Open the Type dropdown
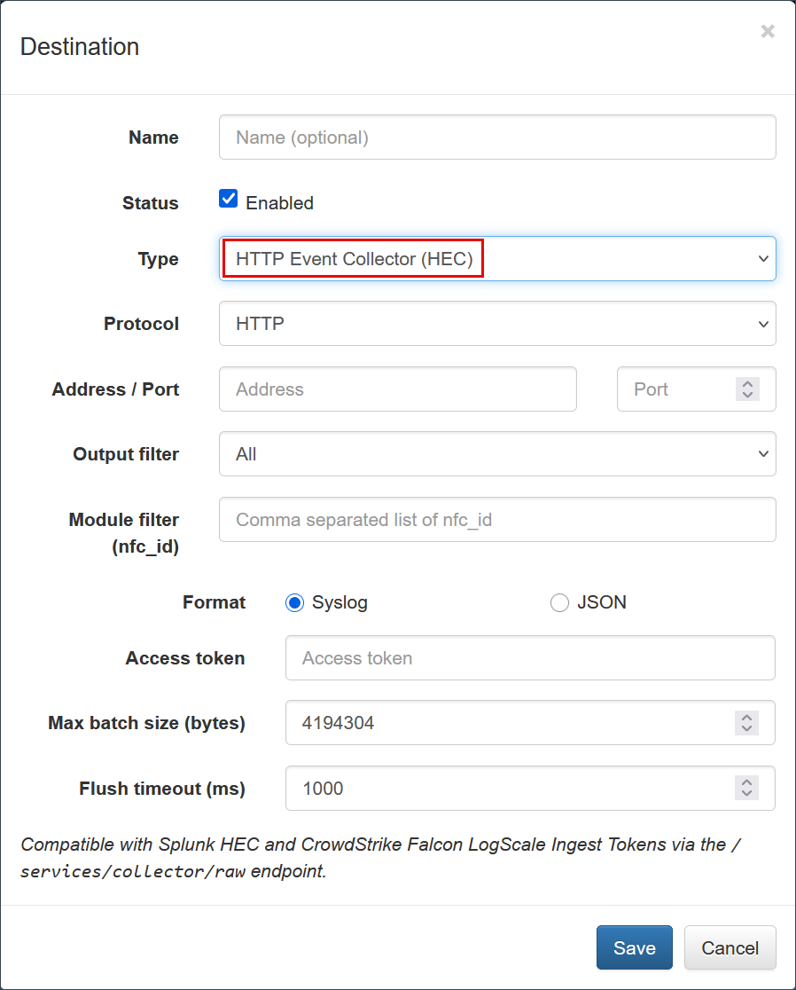The width and height of the screenshot is (796, 990). point(496,259)
